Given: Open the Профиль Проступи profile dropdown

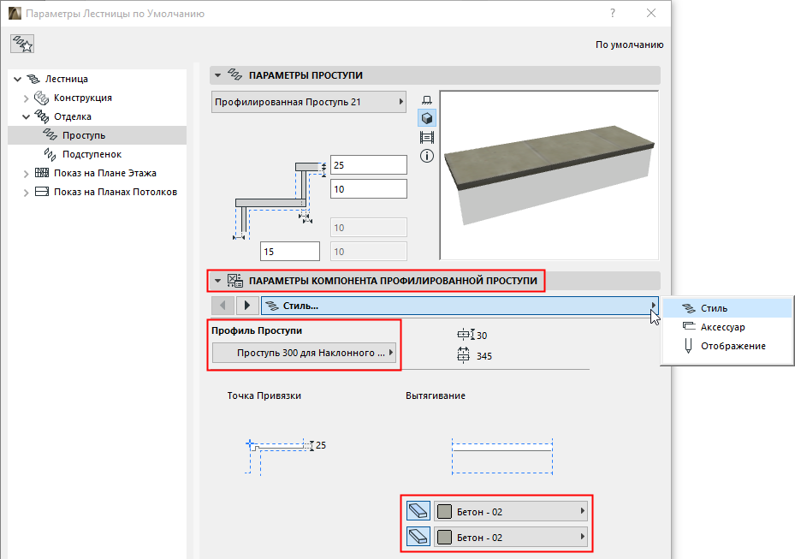Looking at the screenshot, I should [305, 353].
